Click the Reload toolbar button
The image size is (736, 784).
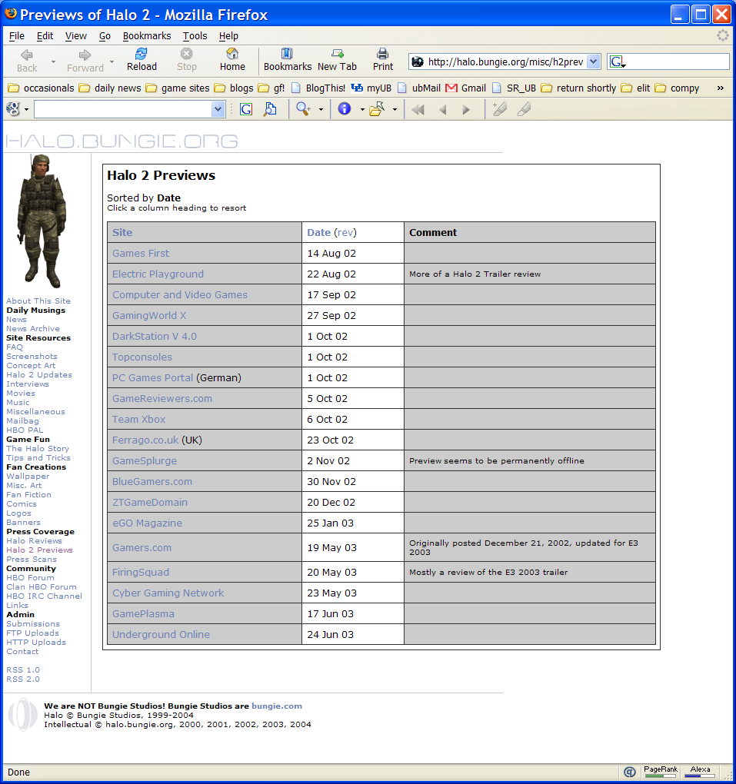click(141, 59)
